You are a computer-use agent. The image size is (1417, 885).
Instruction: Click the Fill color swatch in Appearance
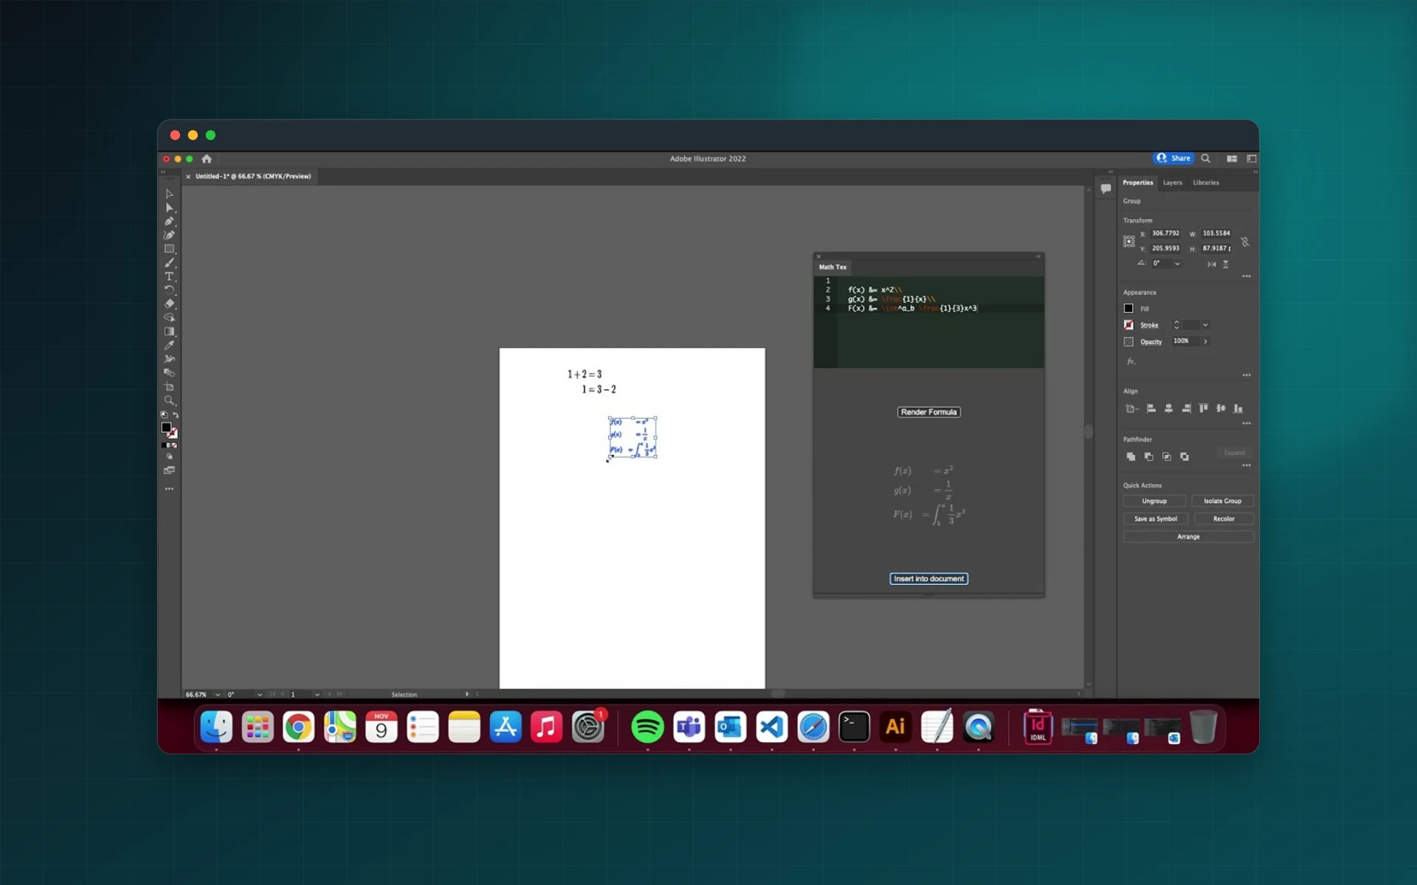(x=1128, y=309)
